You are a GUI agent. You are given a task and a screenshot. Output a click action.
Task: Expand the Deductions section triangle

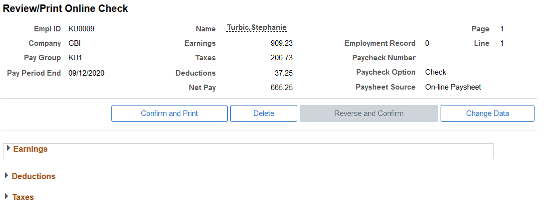coord(6,176)
